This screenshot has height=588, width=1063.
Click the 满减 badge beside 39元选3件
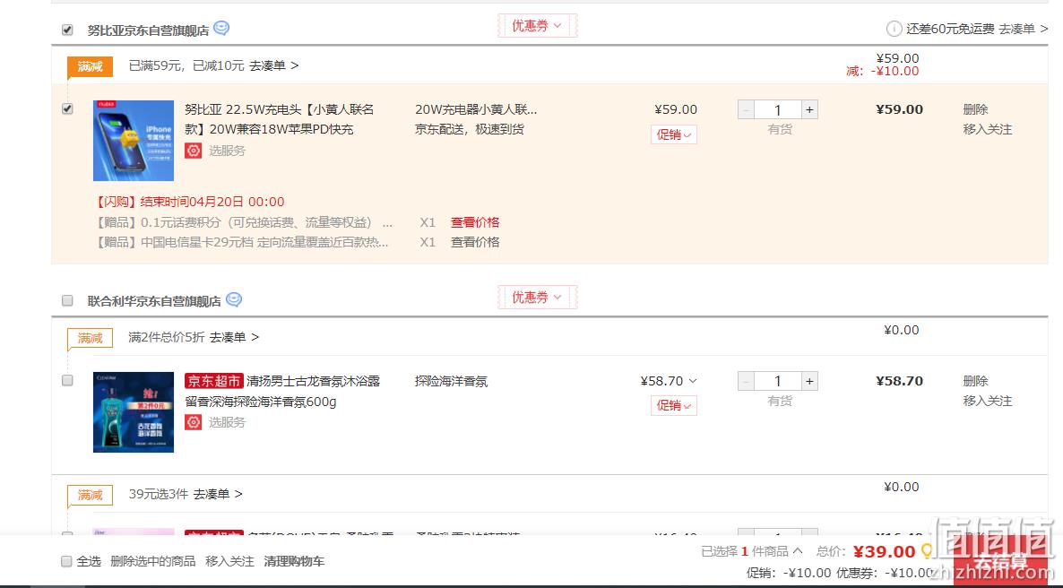click(91, 495)
